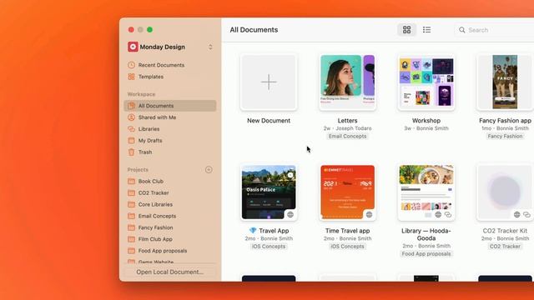Click the All Documents icon
Screen dimensions: 534x300
[x=132, y=106]
